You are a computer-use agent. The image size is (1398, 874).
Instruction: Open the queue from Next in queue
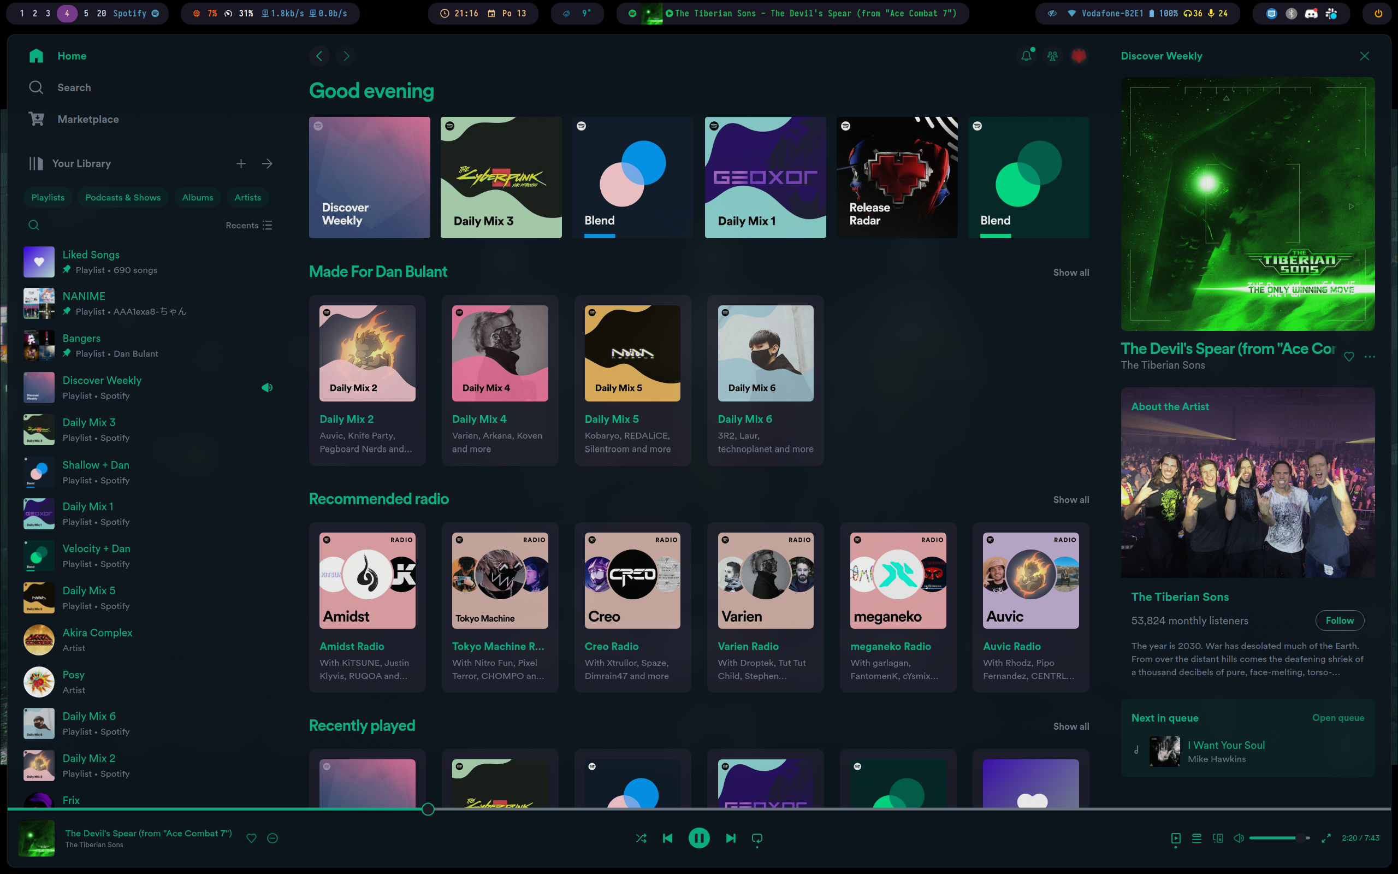(x=1338, y=718)
